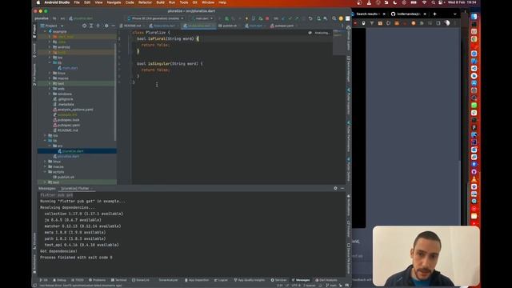
Task: Click the Wi-Fi icon in macOS menu bar
Action: click(x=424, y=2)
